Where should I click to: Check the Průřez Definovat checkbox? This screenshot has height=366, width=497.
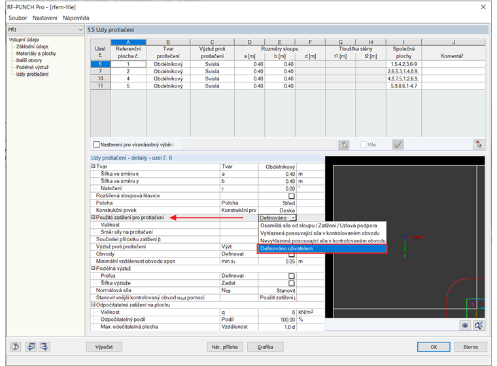coord(292,276)
